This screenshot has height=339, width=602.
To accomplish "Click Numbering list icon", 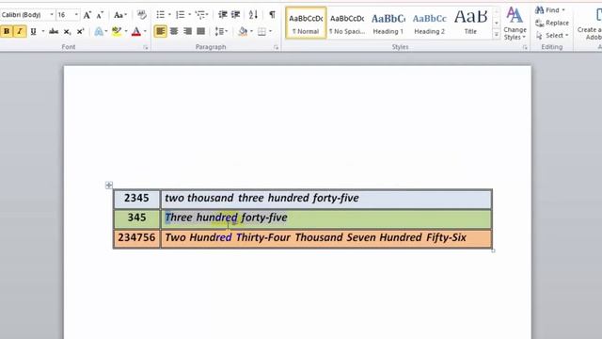I will (x=180, y=15).
